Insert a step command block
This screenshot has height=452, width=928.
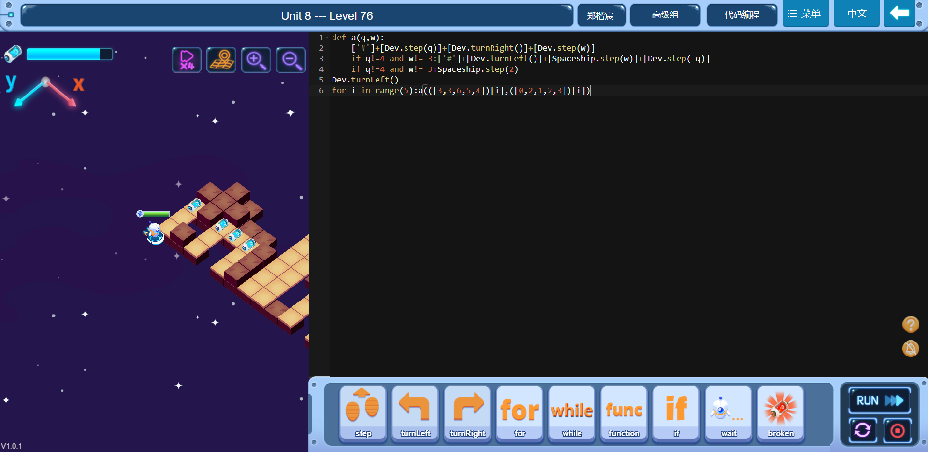(x=363, y=413)
